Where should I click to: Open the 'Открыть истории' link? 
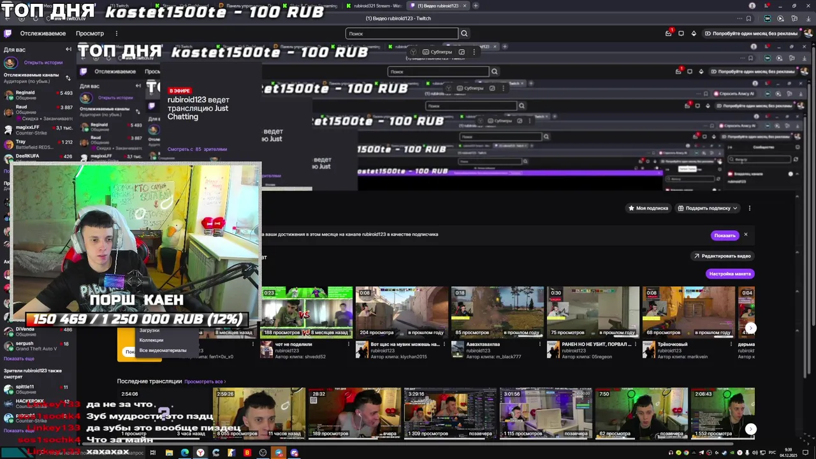coord(43,62)
